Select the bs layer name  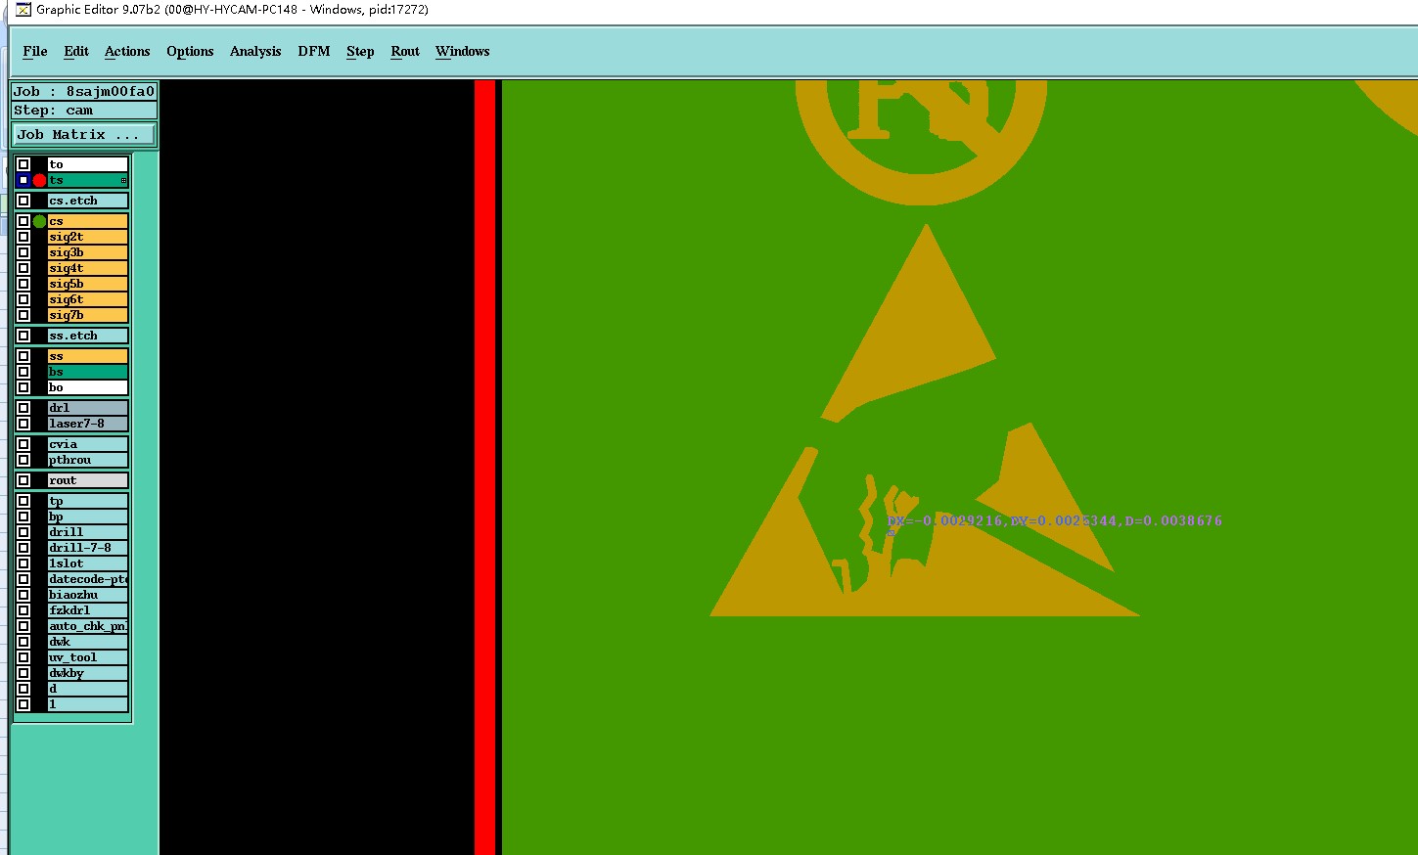point(88,372)
